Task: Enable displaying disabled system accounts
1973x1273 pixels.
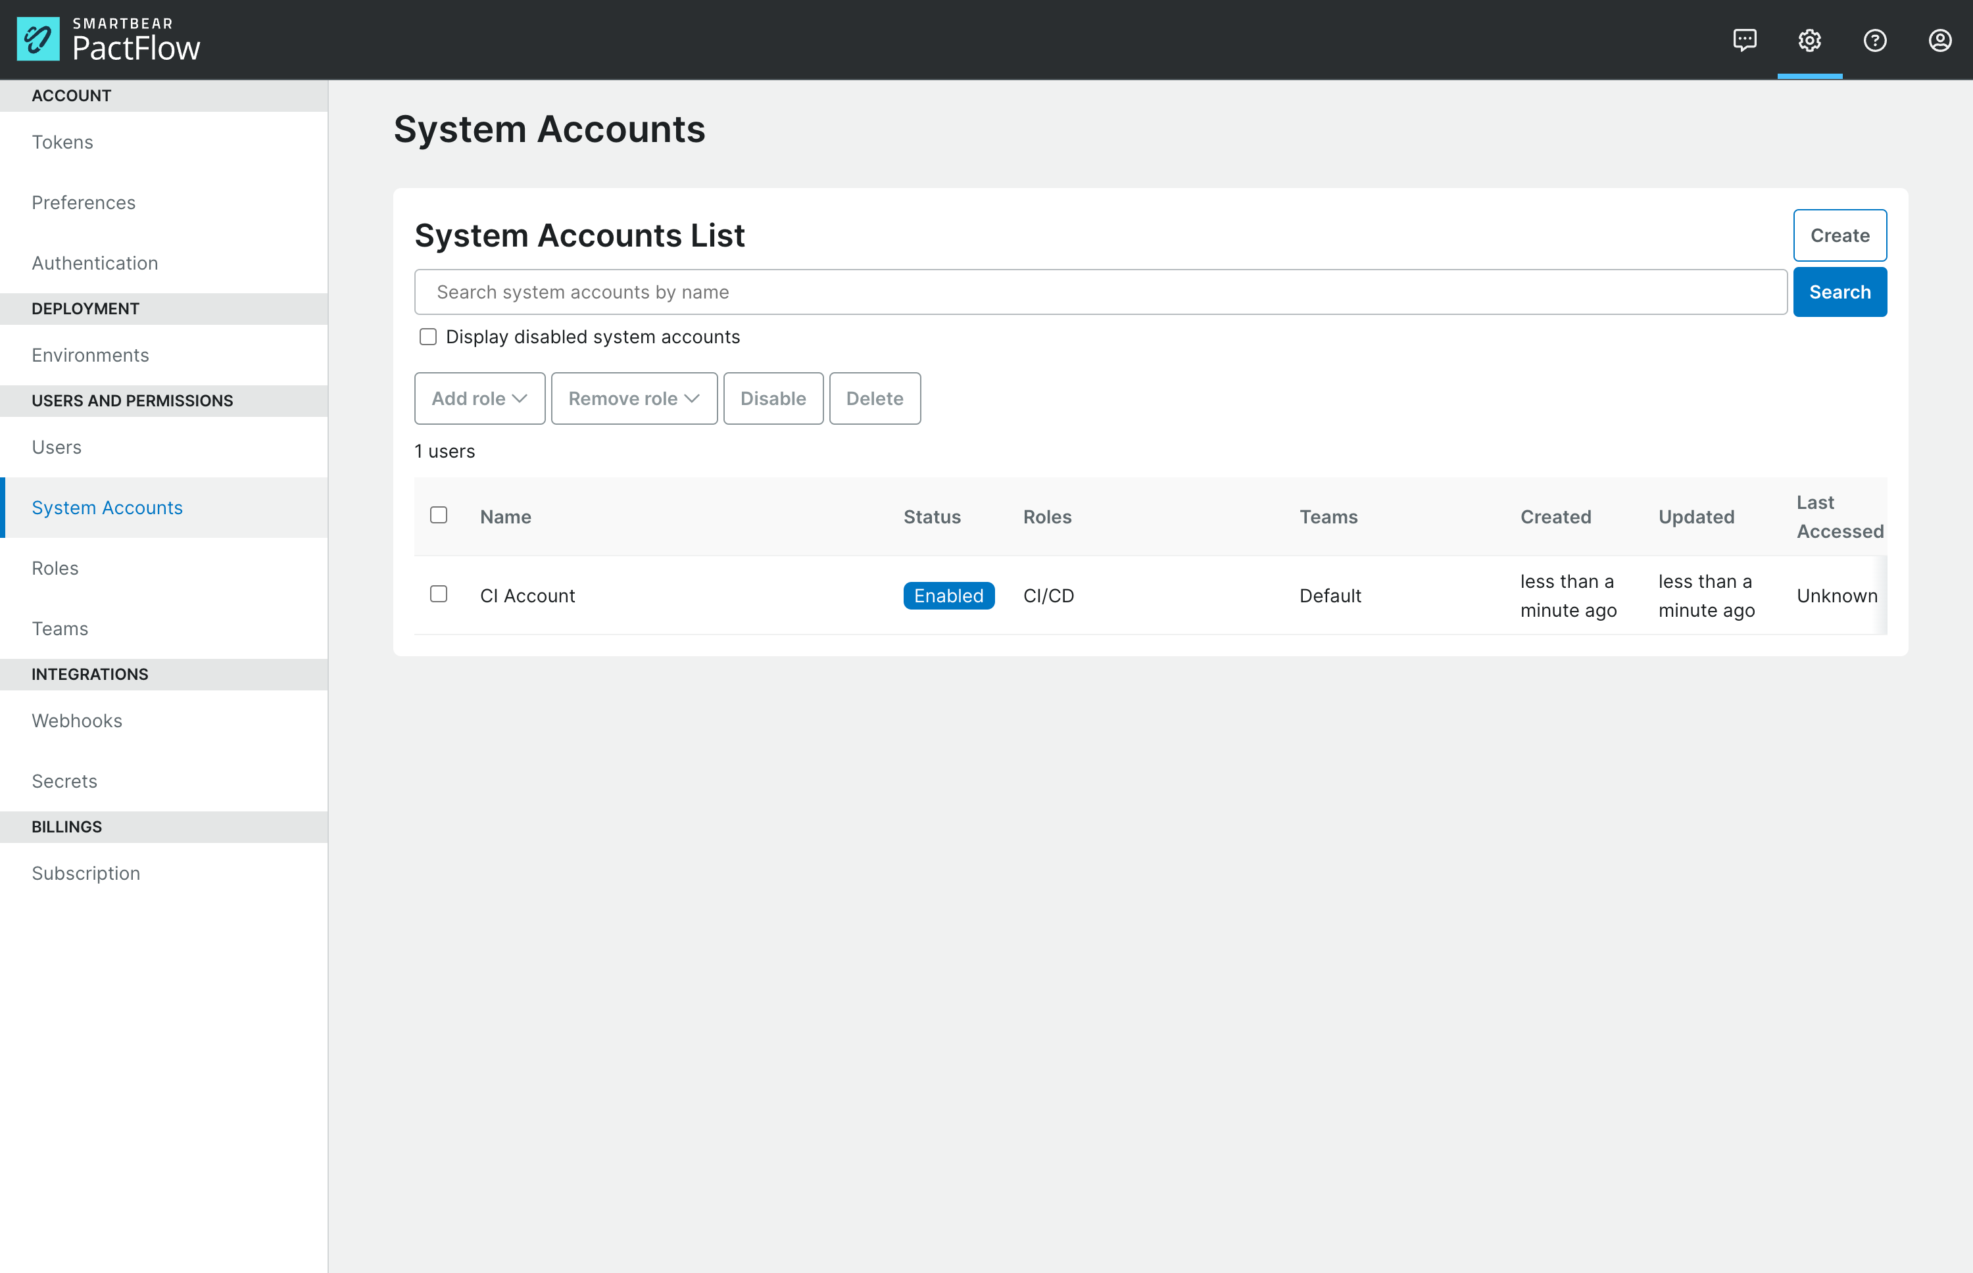Action: (x=428, y=337)
